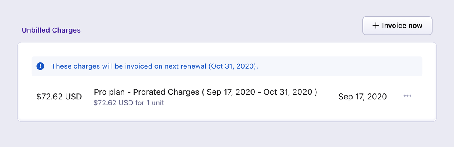
Task: Click "Pro plan" at the description start
Action: coord(109,92)
